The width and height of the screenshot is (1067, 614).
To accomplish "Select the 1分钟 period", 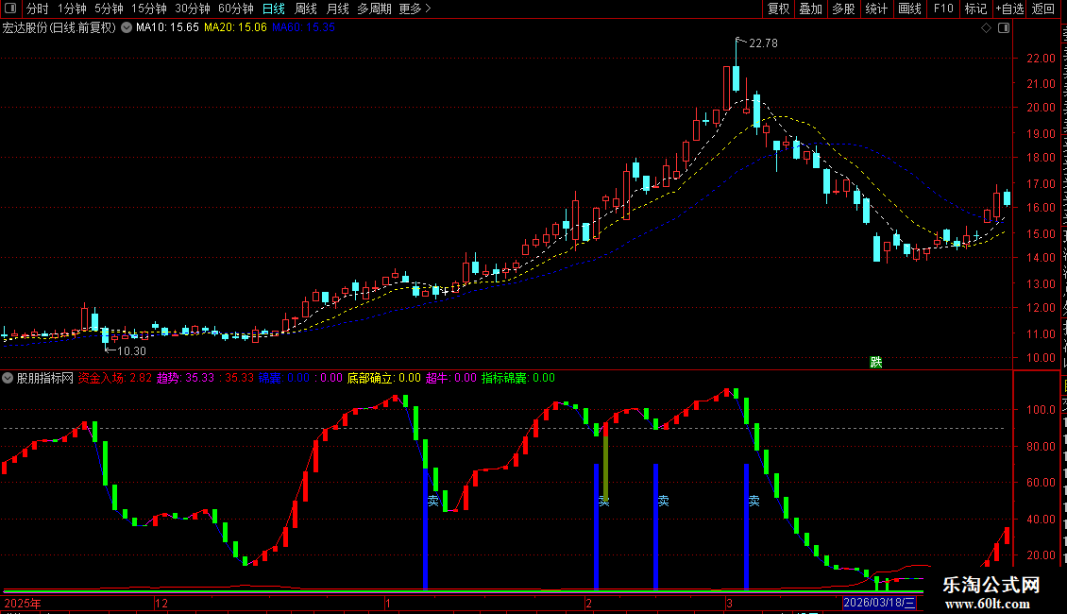I will click(72, 9).
